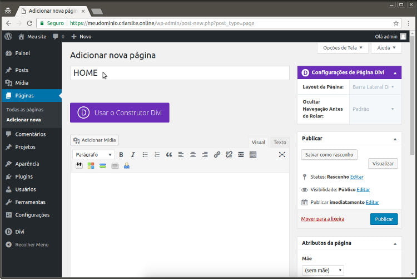This screenshot has height=279, width=417.
Task: Switch to the Texto editor tab
Action: coord(280,143)
